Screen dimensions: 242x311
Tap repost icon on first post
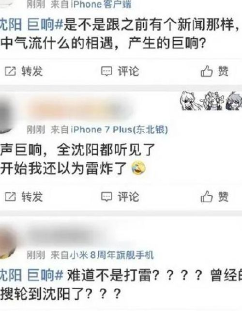(x=10, y=71)
